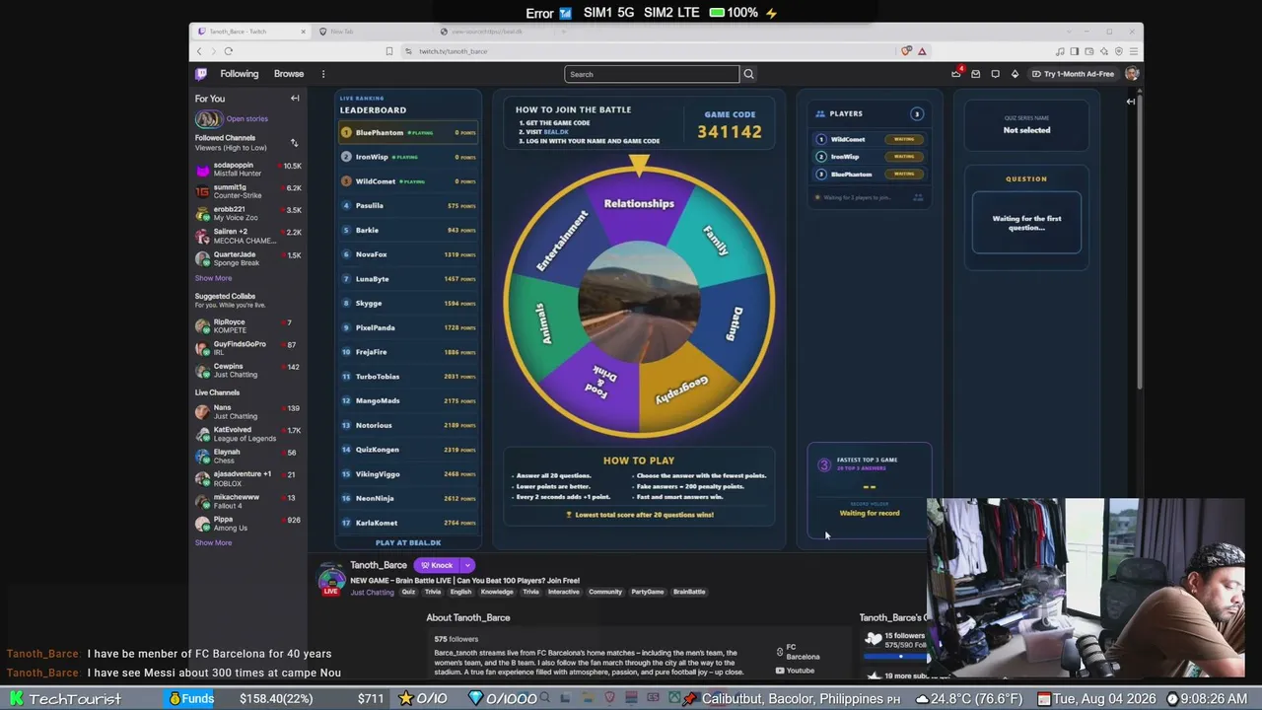1262x710 pixels.
Task: Show more followed channels
Action: [x=213, y=278]
